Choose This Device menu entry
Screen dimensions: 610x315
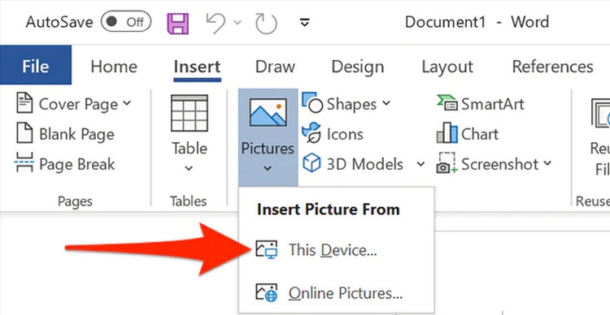click(x=336, y=250)
